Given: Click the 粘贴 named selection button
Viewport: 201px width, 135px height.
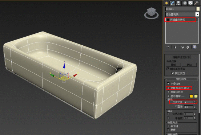Looking at the screenshot, I should [x=189, y=65].
